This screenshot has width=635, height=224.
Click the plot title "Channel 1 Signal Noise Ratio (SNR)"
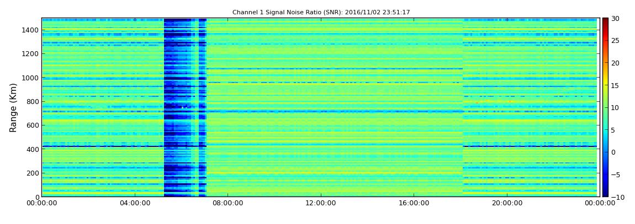pos(321,13)
